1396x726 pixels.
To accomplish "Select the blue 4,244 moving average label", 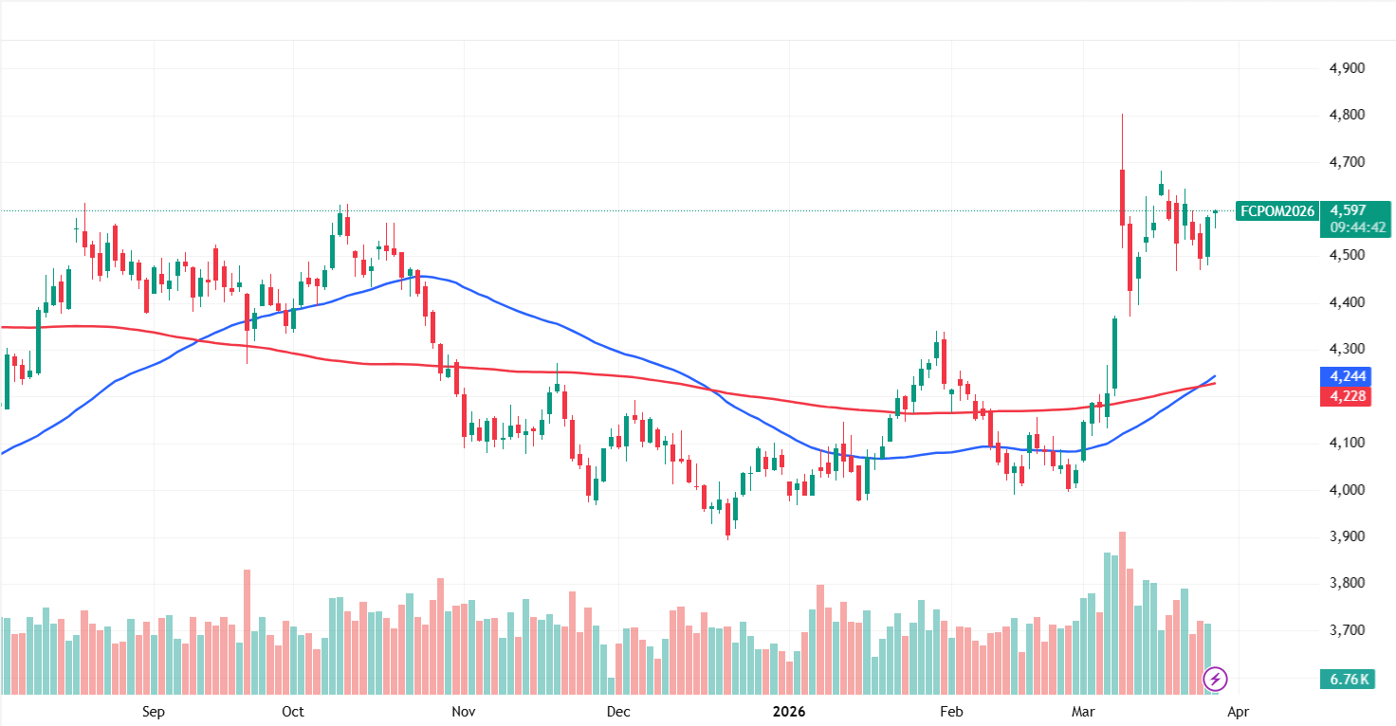I will (1348, 376).
